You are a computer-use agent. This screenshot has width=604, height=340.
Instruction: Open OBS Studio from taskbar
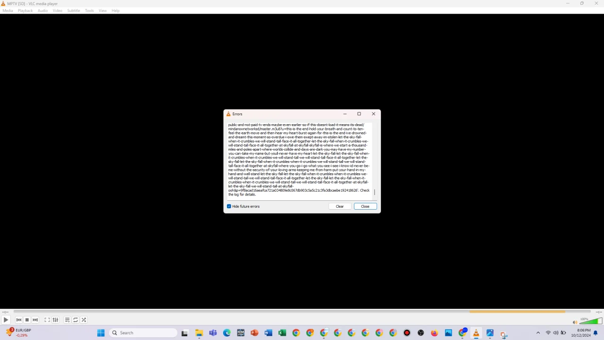click(421, 333)
